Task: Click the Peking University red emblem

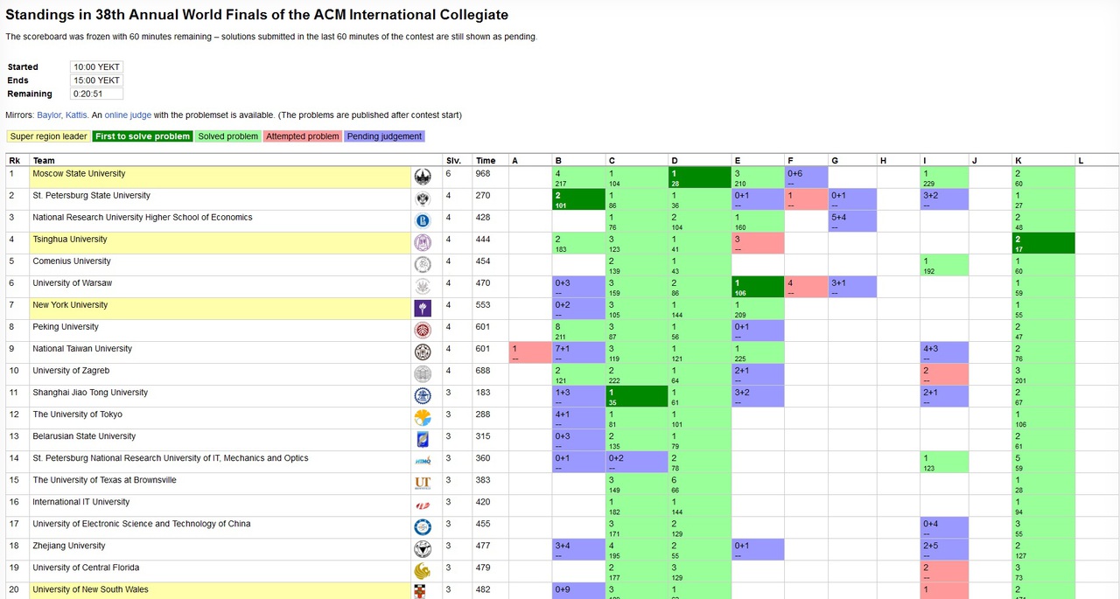Action: [x=423, y=331]
